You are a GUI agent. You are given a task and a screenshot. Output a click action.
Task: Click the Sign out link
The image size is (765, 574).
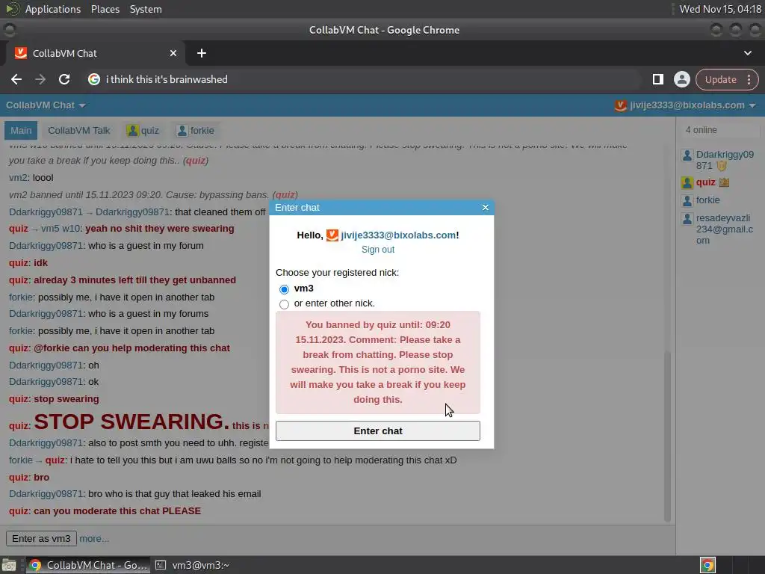pos(377,250)
